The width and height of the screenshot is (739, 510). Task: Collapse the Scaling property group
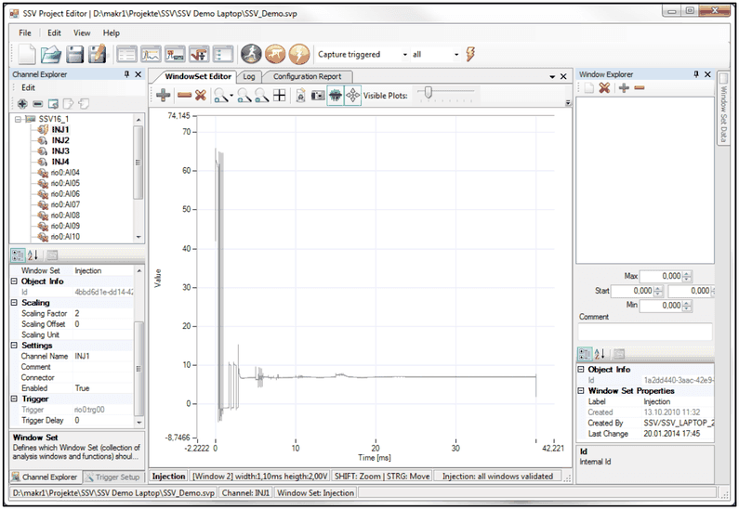tap(14, 302)
